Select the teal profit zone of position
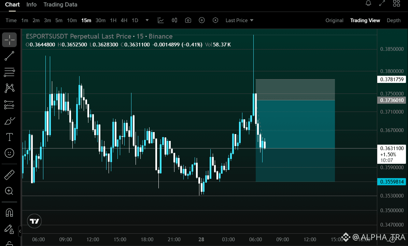Image resolution: width=408 pixels, height=246 pixels. click(x=295, y=141)
